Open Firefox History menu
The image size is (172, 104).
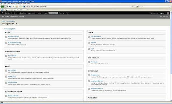[x=13, y=4]
